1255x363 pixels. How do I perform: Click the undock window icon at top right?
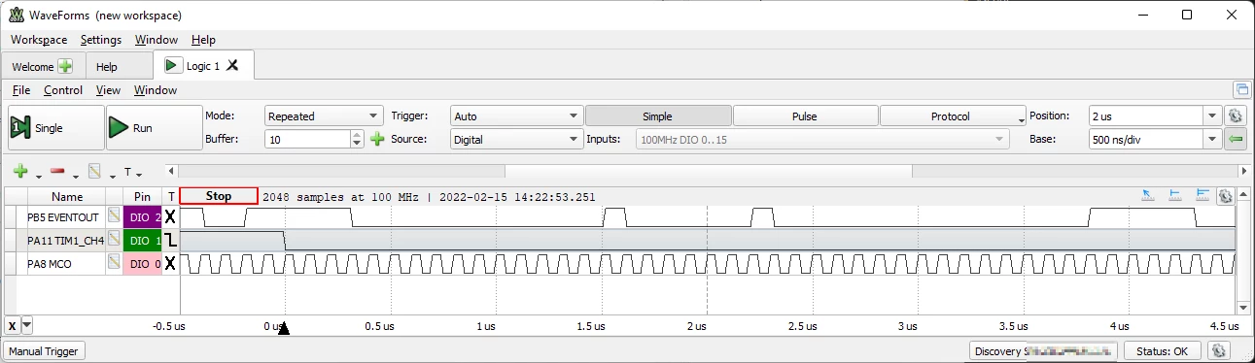tap(1241, 90)
